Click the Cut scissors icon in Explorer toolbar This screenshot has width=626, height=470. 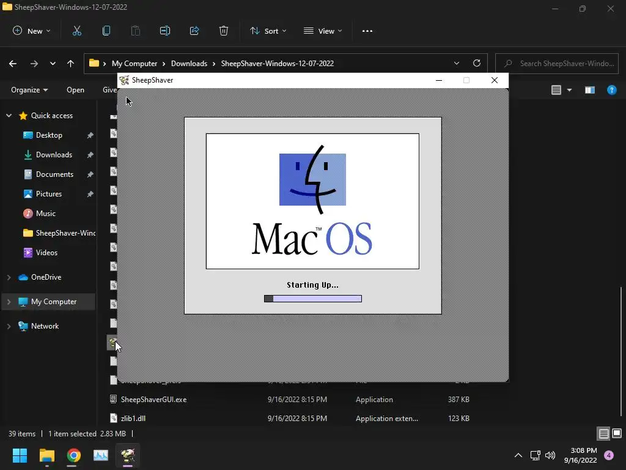76,31
